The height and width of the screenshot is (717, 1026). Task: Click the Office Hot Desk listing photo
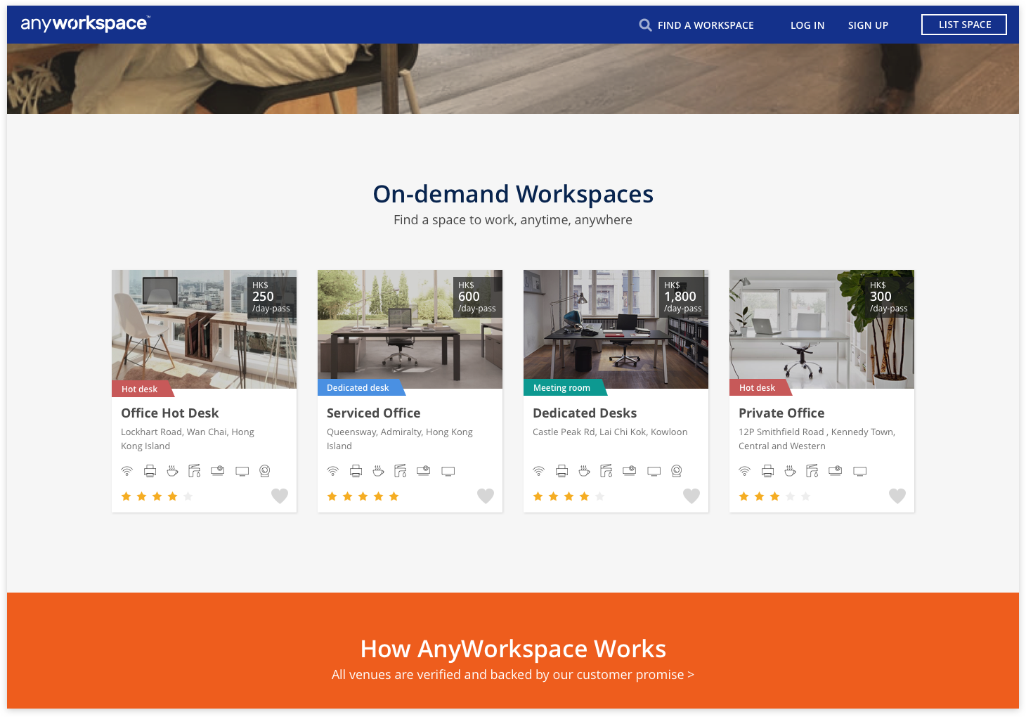204,329
